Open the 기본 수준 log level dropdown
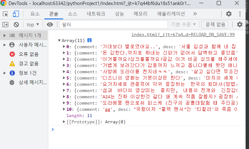The image size is (249, 149). click(x=183, y=25)
